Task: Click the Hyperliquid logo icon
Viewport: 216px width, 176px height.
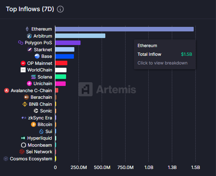Action: (x=23, y=138)
